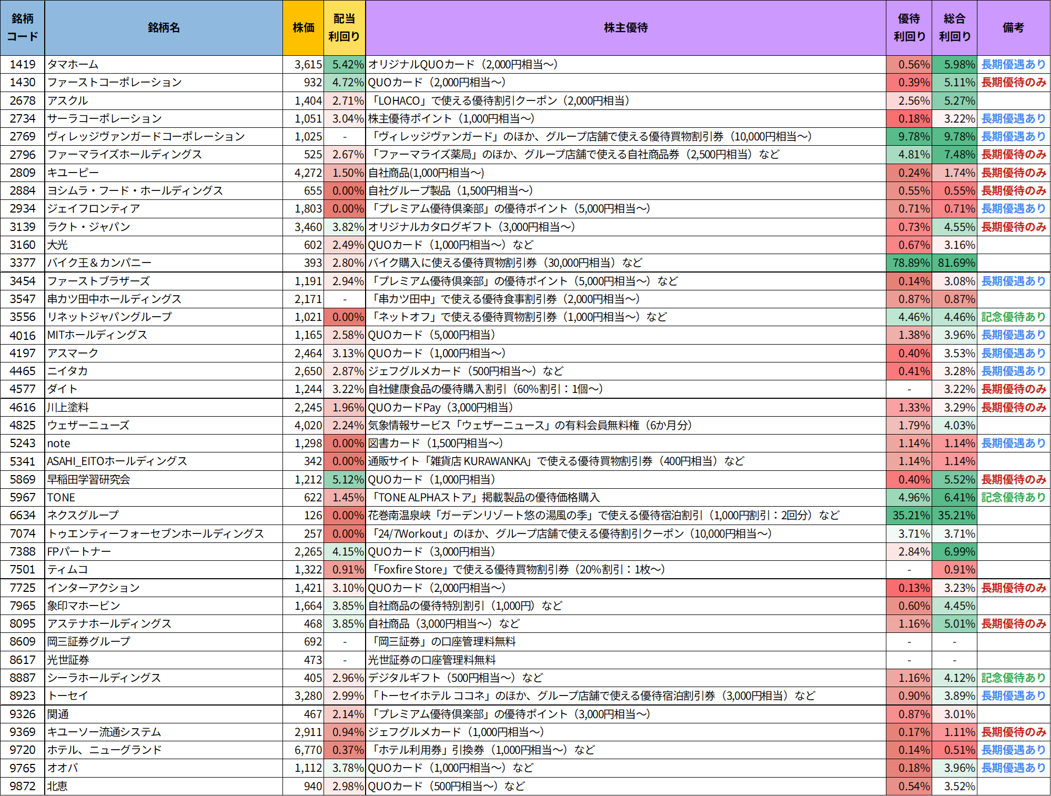This screenshot has width=1051, height=796.
Task: Click 長期優遇あり link in オオバ row
Action: click(x=1013, y=768)
